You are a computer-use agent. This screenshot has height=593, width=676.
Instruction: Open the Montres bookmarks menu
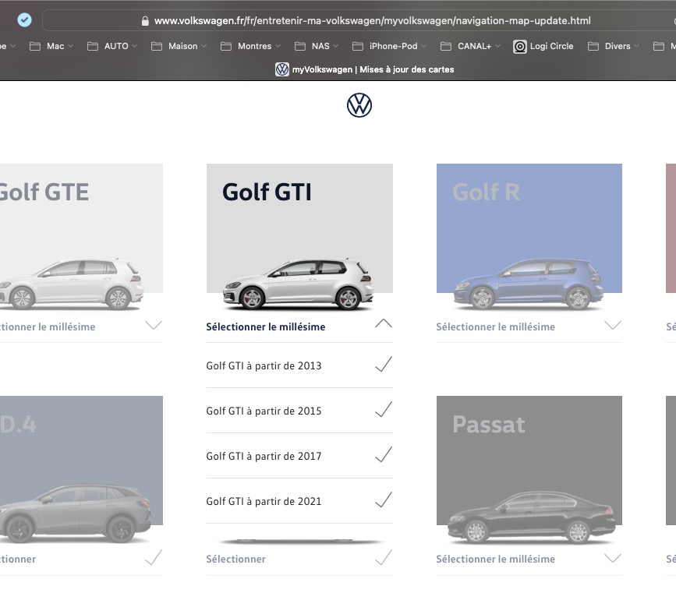[250, 46]
